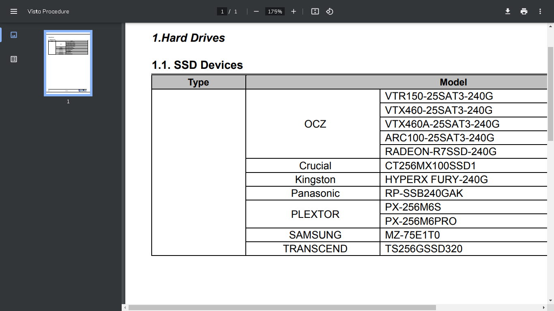
Task: Click the horizontal scrollbar right arrow
Action: tap(543, 308)
